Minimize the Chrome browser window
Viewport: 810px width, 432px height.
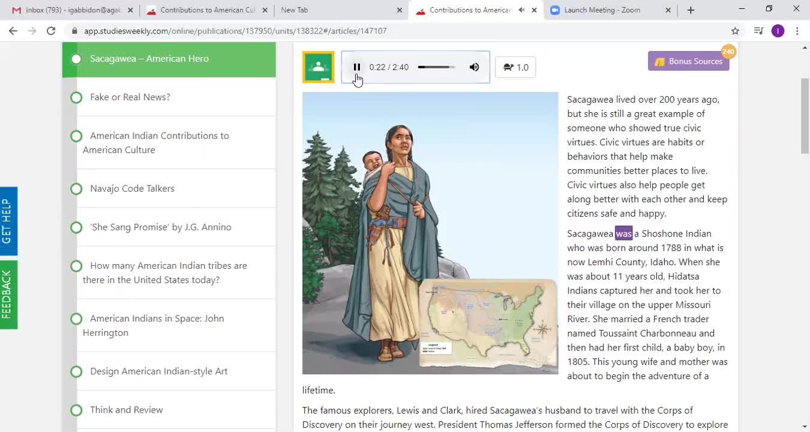pos(742,9)
